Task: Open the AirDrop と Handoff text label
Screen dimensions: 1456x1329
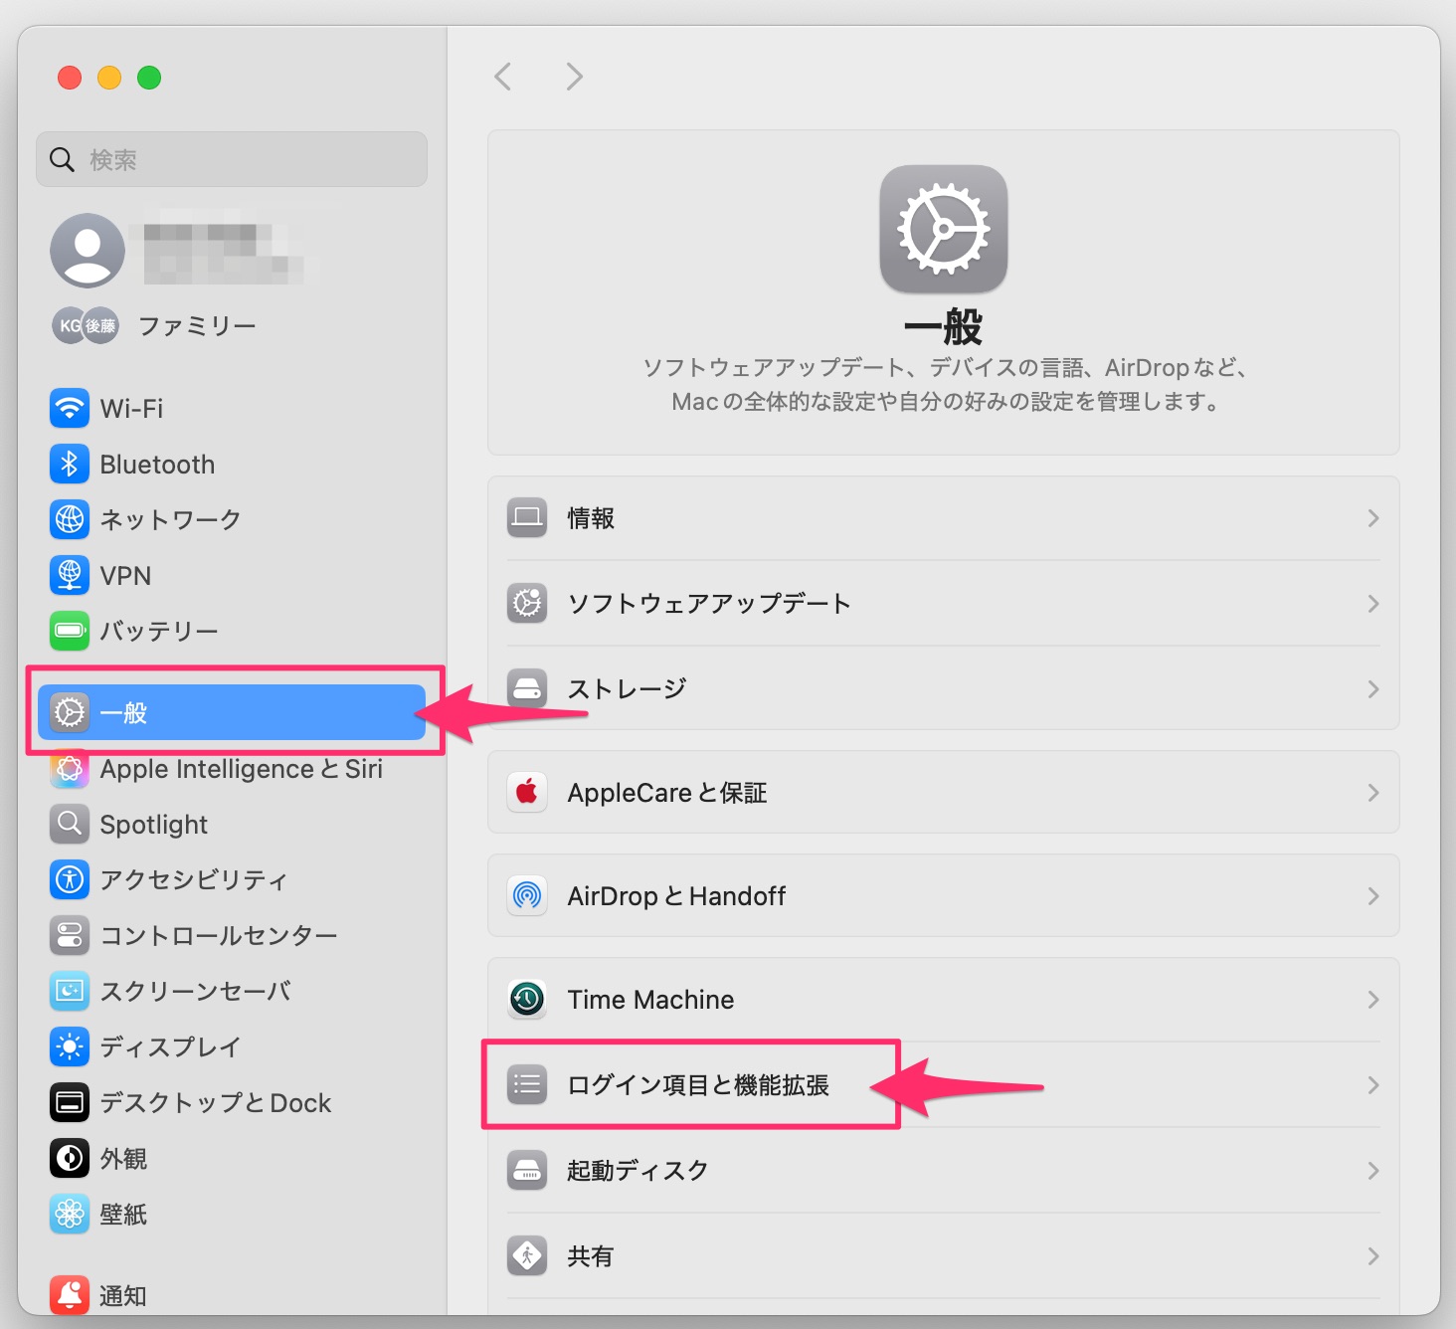Action: coord(676,896)
